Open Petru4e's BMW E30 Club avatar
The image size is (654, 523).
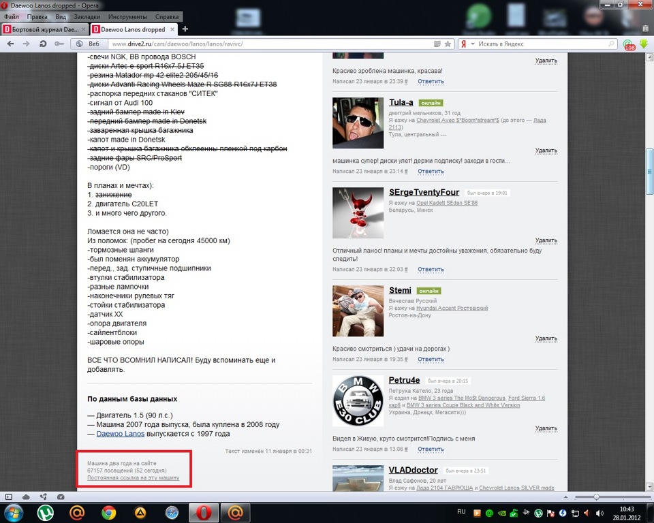(358, 401)
